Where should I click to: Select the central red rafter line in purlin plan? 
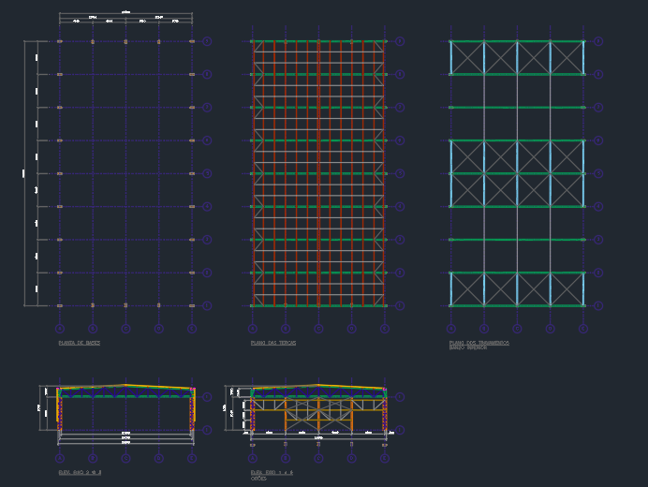click(318, 173)
